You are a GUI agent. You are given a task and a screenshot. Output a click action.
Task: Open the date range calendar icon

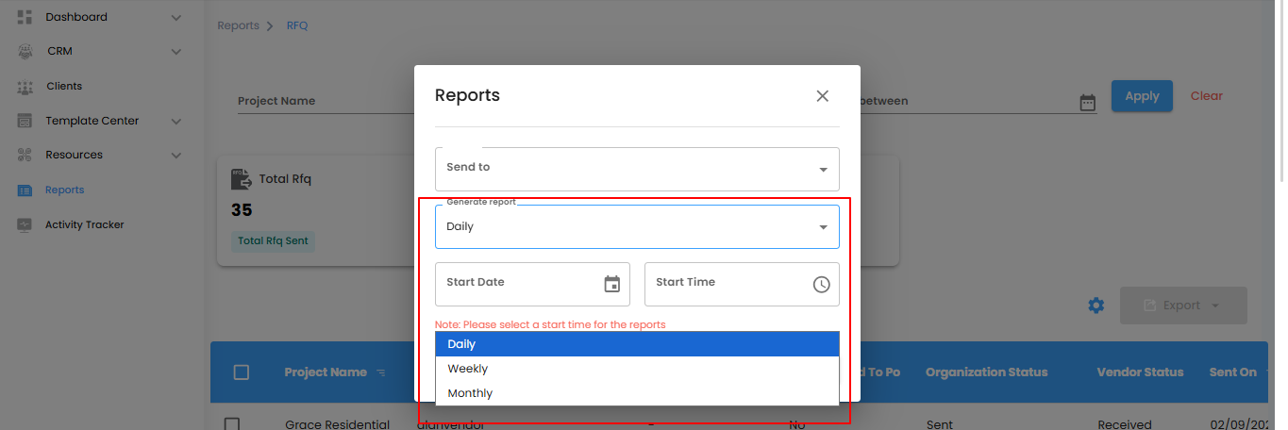(x=1088, y=103)
